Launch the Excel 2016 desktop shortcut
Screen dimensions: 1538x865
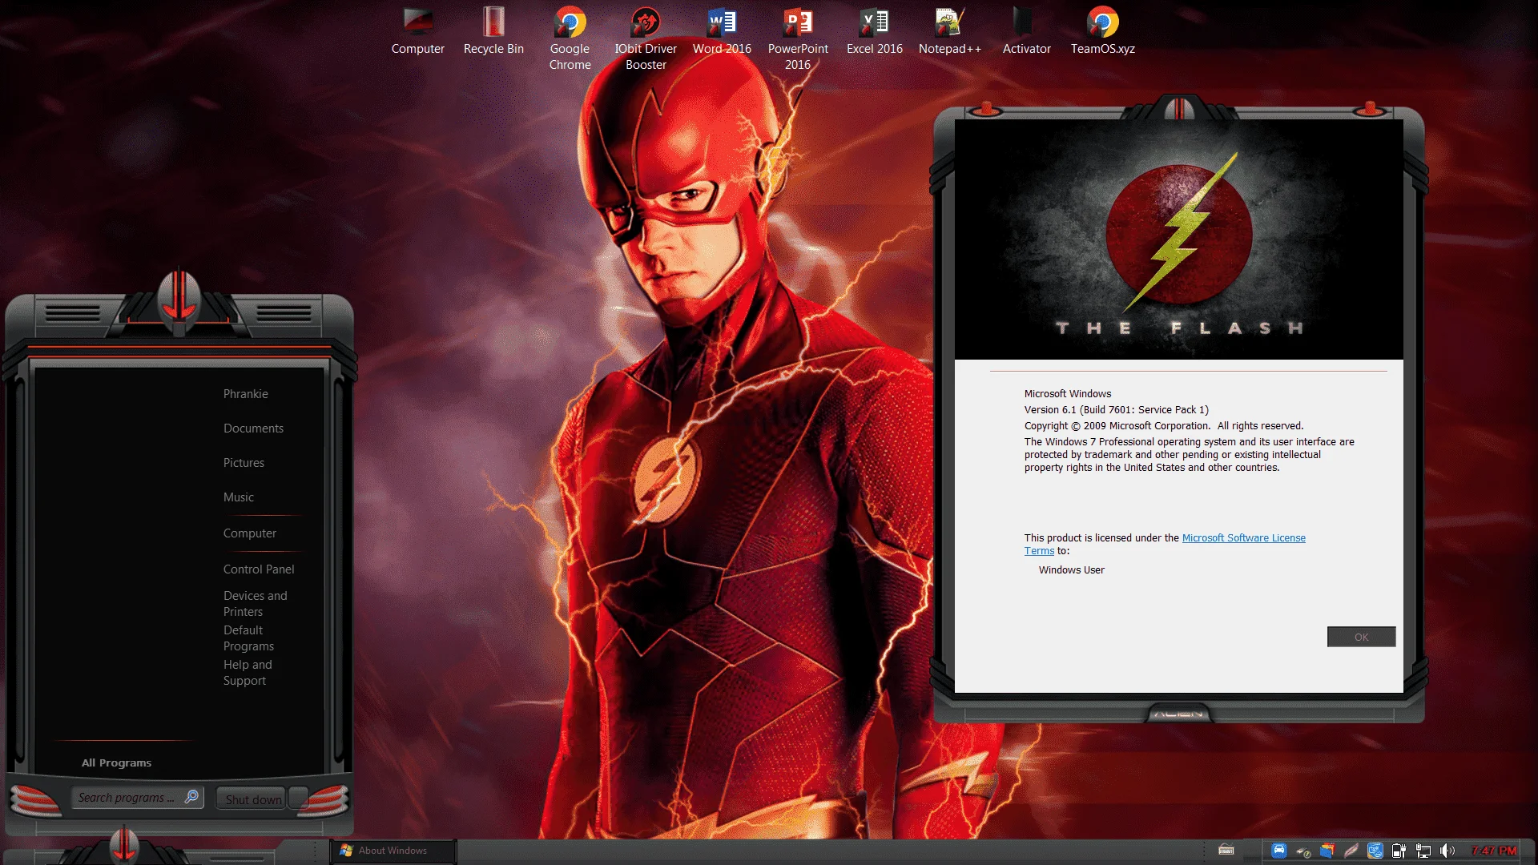874,32
